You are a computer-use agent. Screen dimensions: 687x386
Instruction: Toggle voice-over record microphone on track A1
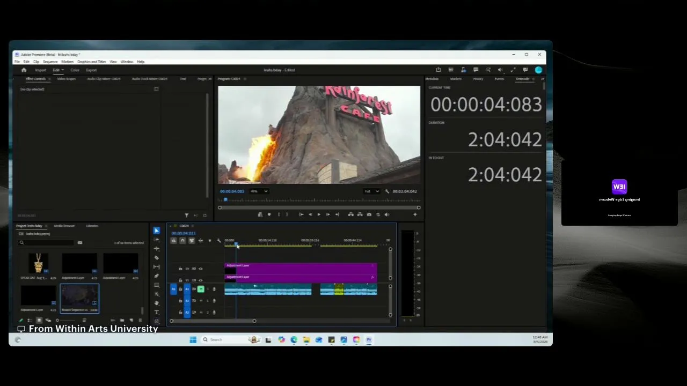coord(214,289)
